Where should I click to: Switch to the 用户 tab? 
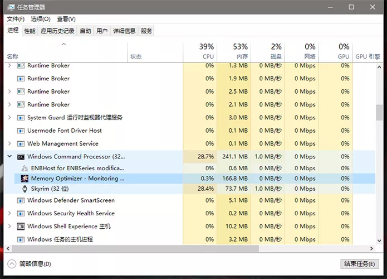[x=102, y=31]
